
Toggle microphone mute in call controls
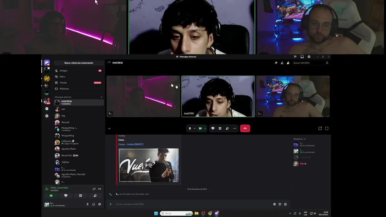pyautogui.click(x=190, y=128)
